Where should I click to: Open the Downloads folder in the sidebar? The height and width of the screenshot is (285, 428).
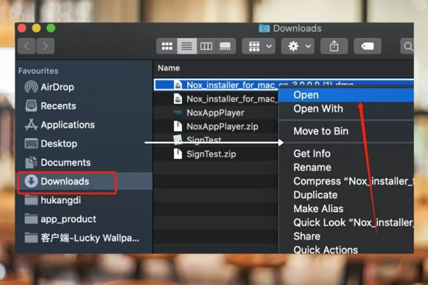[x=65, y=181]
